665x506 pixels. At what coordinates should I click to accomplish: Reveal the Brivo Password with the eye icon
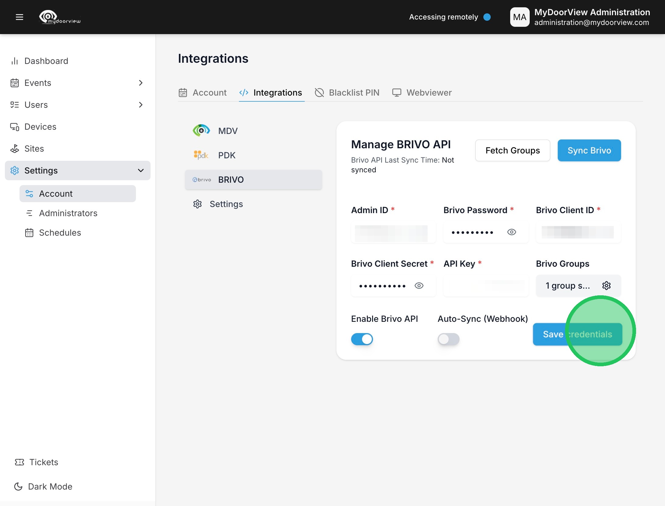511,232
